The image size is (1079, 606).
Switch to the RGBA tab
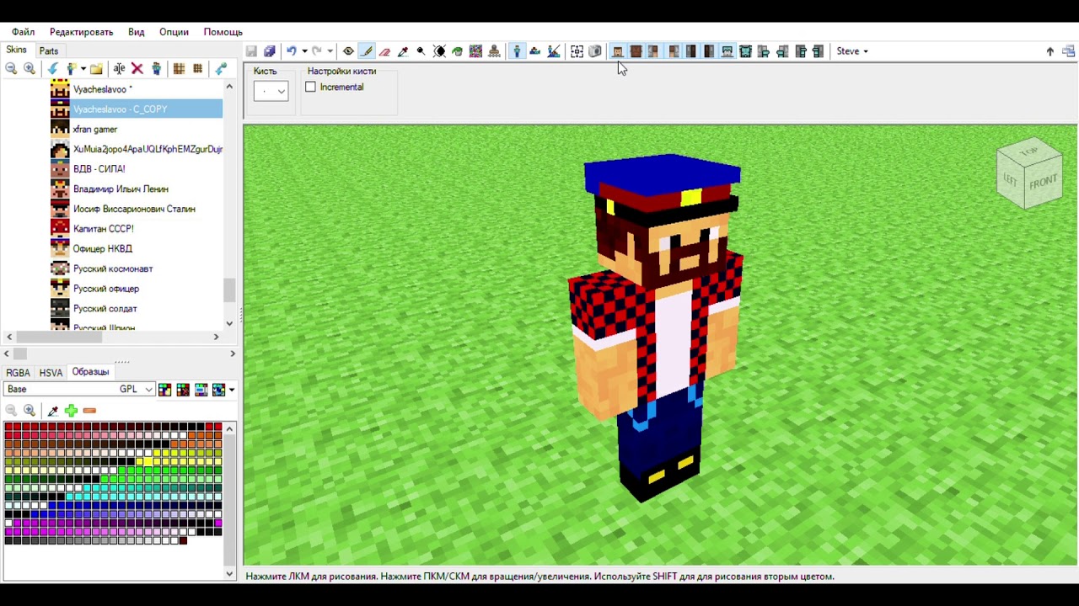[18, 372]
